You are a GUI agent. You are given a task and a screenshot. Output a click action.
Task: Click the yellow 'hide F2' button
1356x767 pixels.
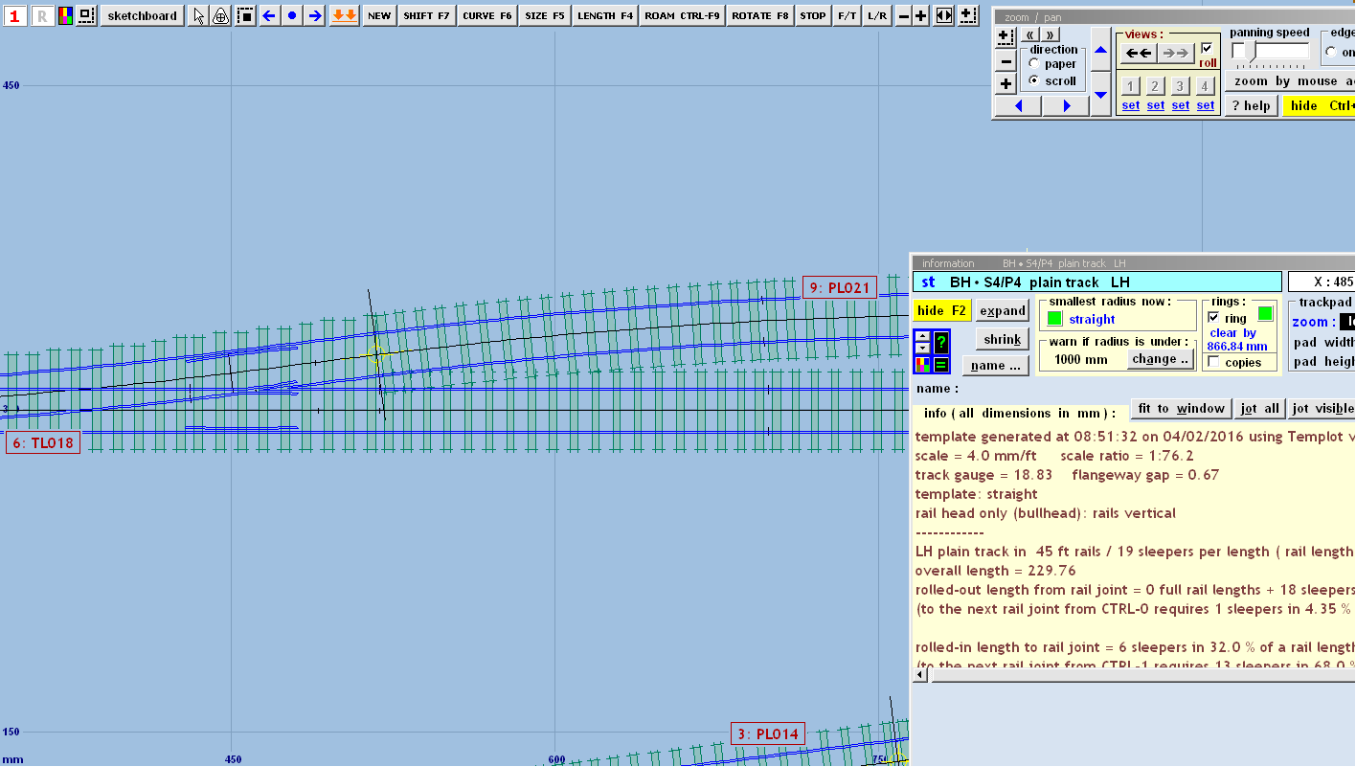[x=941, y=310]
